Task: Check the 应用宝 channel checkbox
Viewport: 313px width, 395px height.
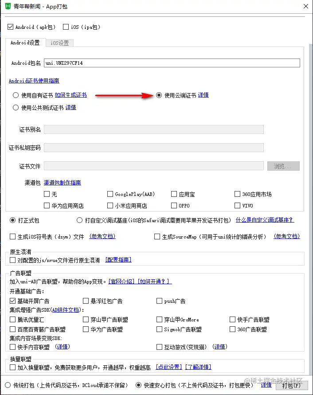Action: (174, 194)
